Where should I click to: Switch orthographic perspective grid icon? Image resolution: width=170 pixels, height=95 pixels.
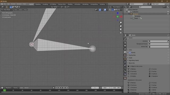pos(121,33)
